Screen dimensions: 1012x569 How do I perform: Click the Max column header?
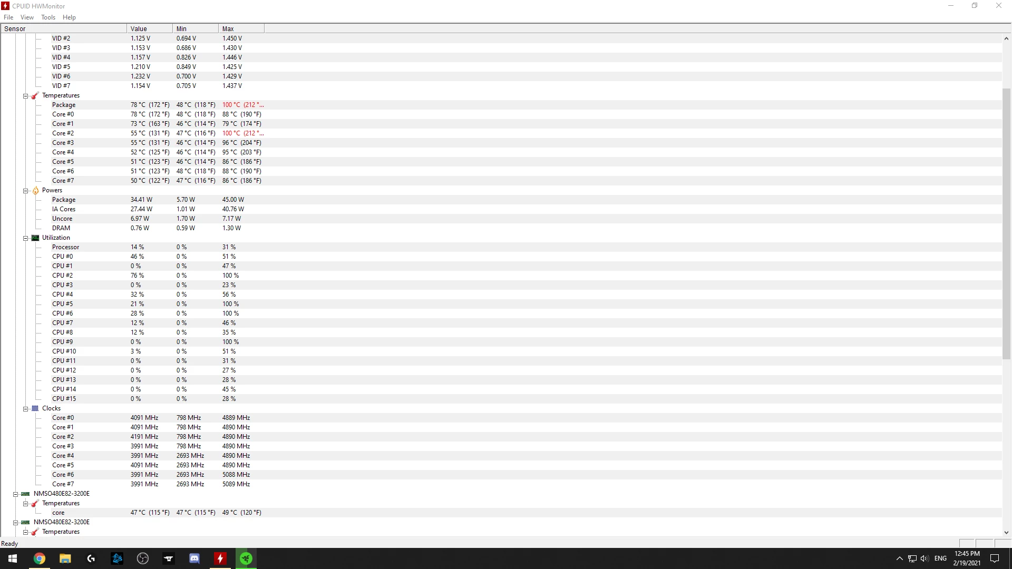(x=241, y=29)
